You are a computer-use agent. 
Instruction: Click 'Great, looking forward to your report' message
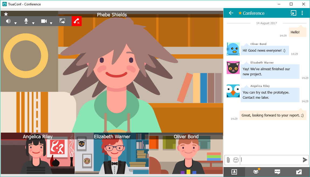(x=273, y=115)
